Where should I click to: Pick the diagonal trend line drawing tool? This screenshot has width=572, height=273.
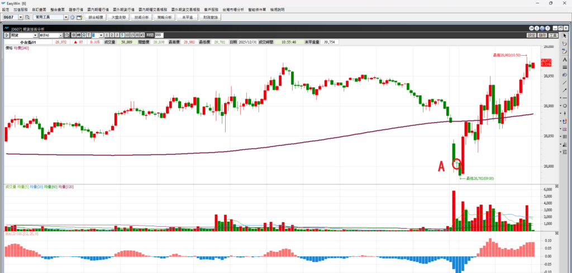[565, 82]
